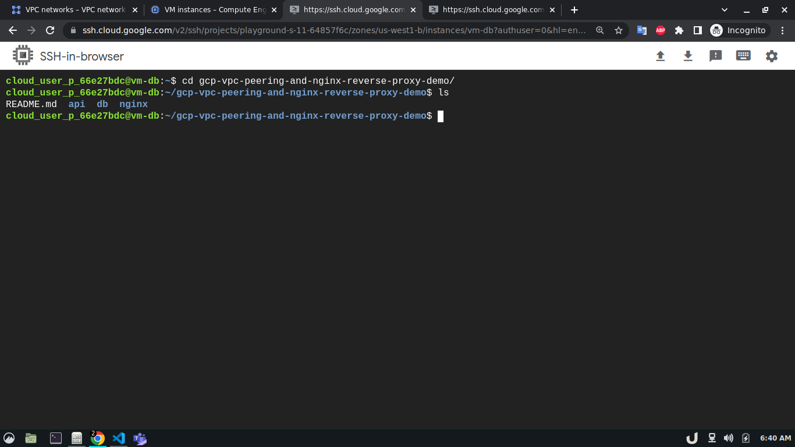The width and height of the screenshot is (795, 447).
Task: Switch to the last ssh.cloud.google.com tab
Action: pos(491,10)
